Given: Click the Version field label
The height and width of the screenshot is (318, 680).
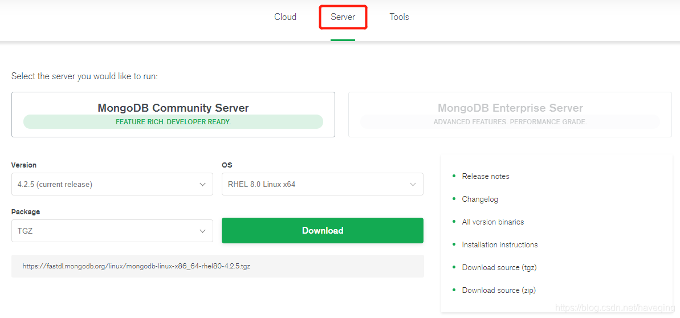Looking at the screenshot, I should pyautogui.click(x=24, y=165).
